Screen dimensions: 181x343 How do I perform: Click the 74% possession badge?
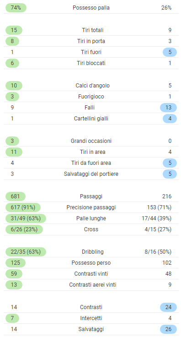[x=16, y=8]
